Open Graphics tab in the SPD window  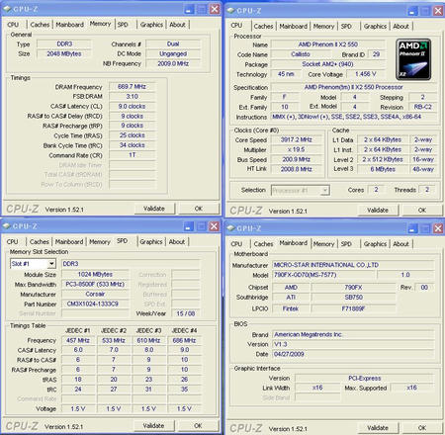pyautogui.click(x=151, y=241)
